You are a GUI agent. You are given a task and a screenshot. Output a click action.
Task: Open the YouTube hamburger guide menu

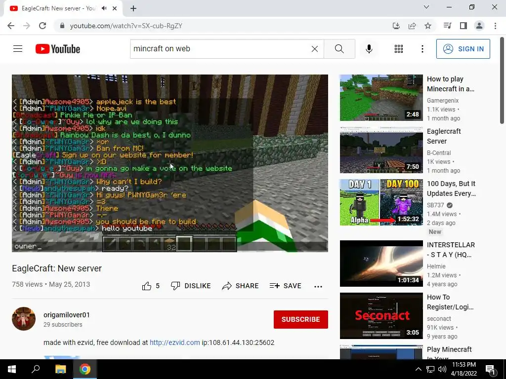pos(18,49)
